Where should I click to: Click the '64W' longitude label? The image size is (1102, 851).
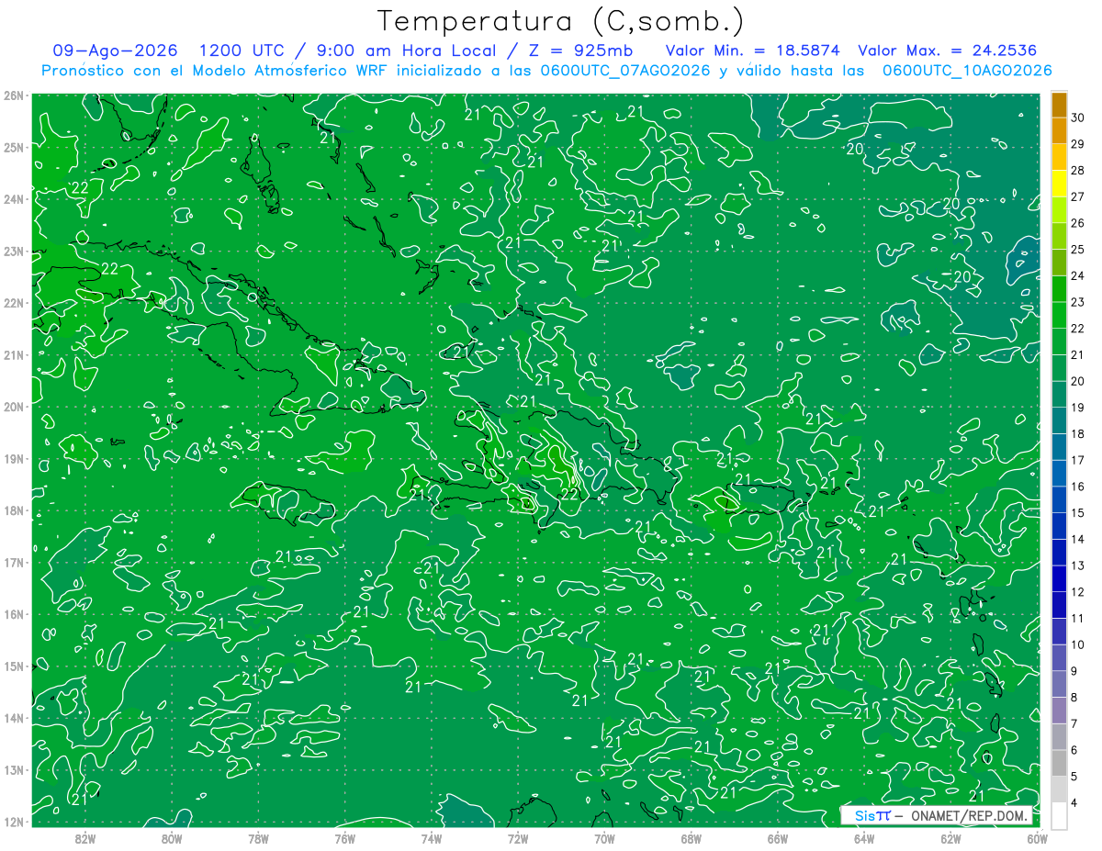pyautogui.click(x=864, y=838)
